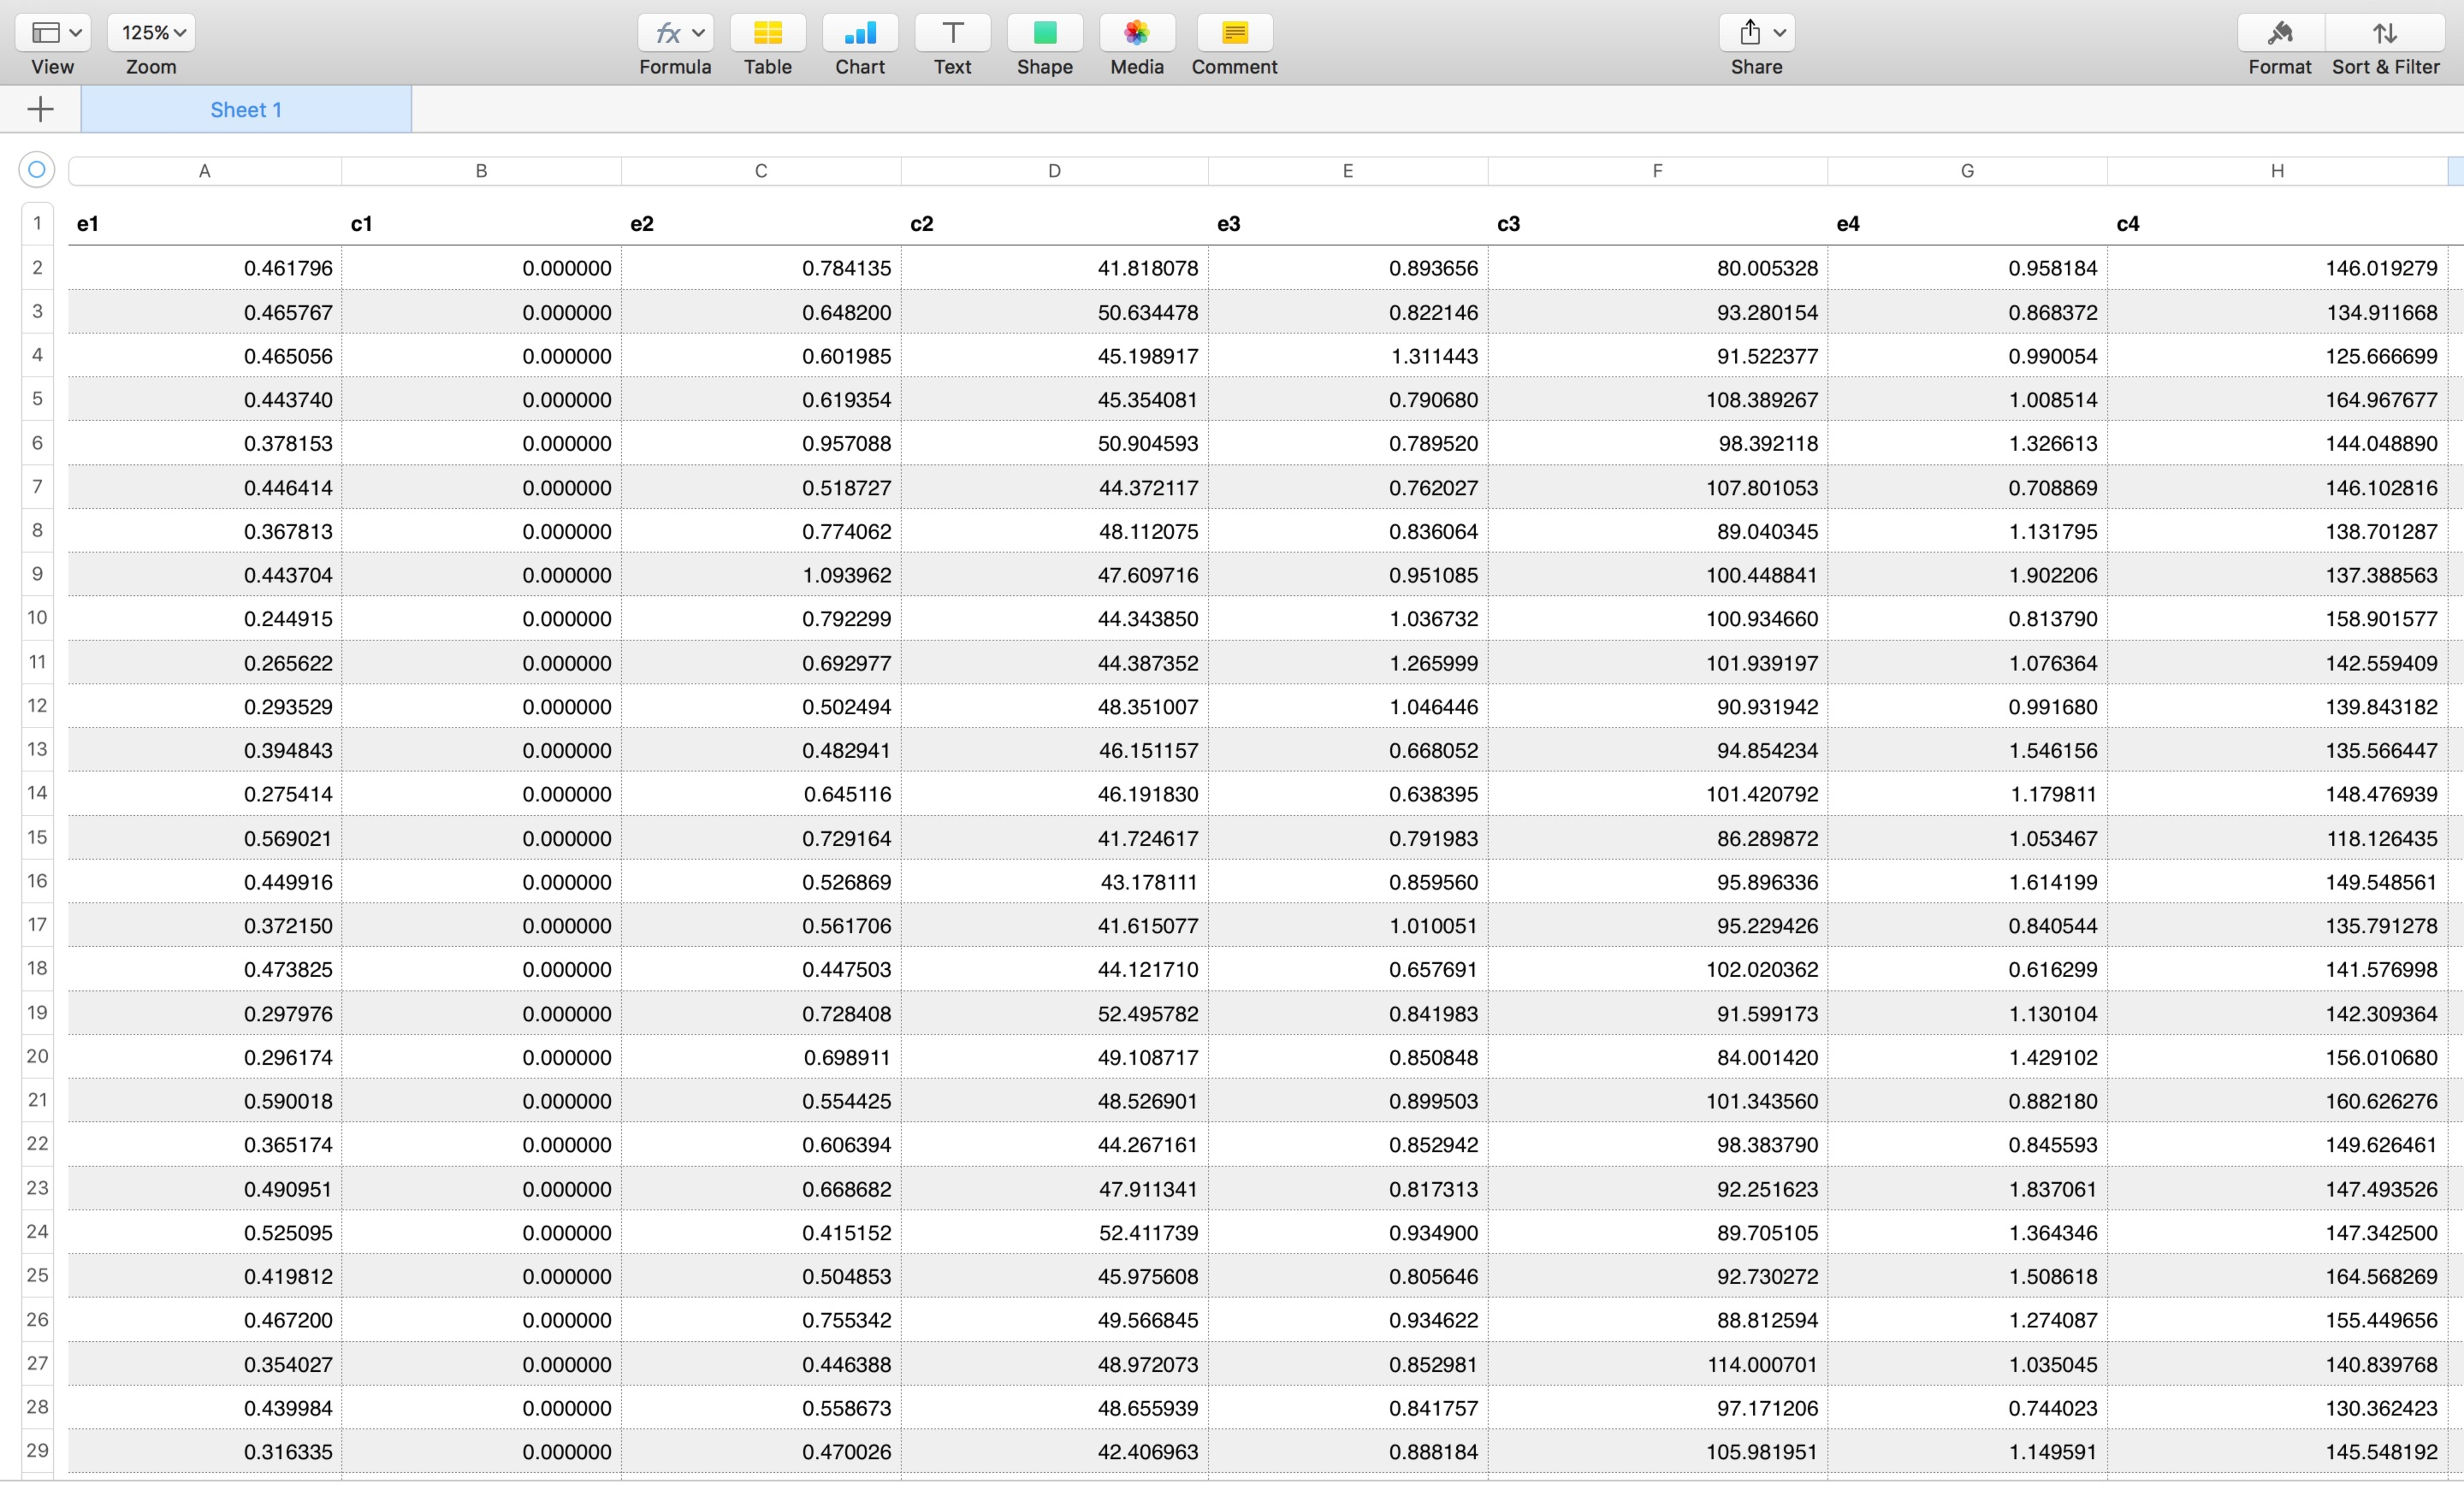Open the Format inspector
This screenshot has width=2464, height=1485.
coord(2279,33)
